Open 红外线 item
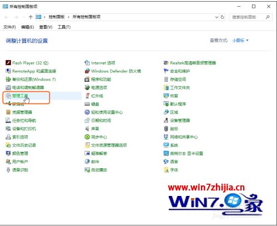The width and height of the screenshot is (277, 226). (x=94, y=96)
